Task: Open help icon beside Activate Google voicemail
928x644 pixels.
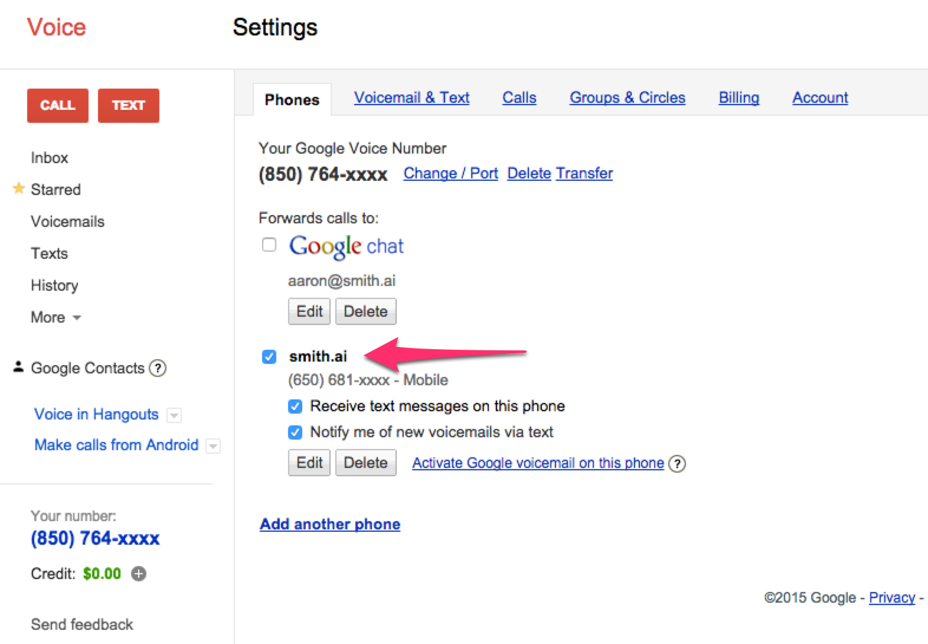Action: (677, 464)
